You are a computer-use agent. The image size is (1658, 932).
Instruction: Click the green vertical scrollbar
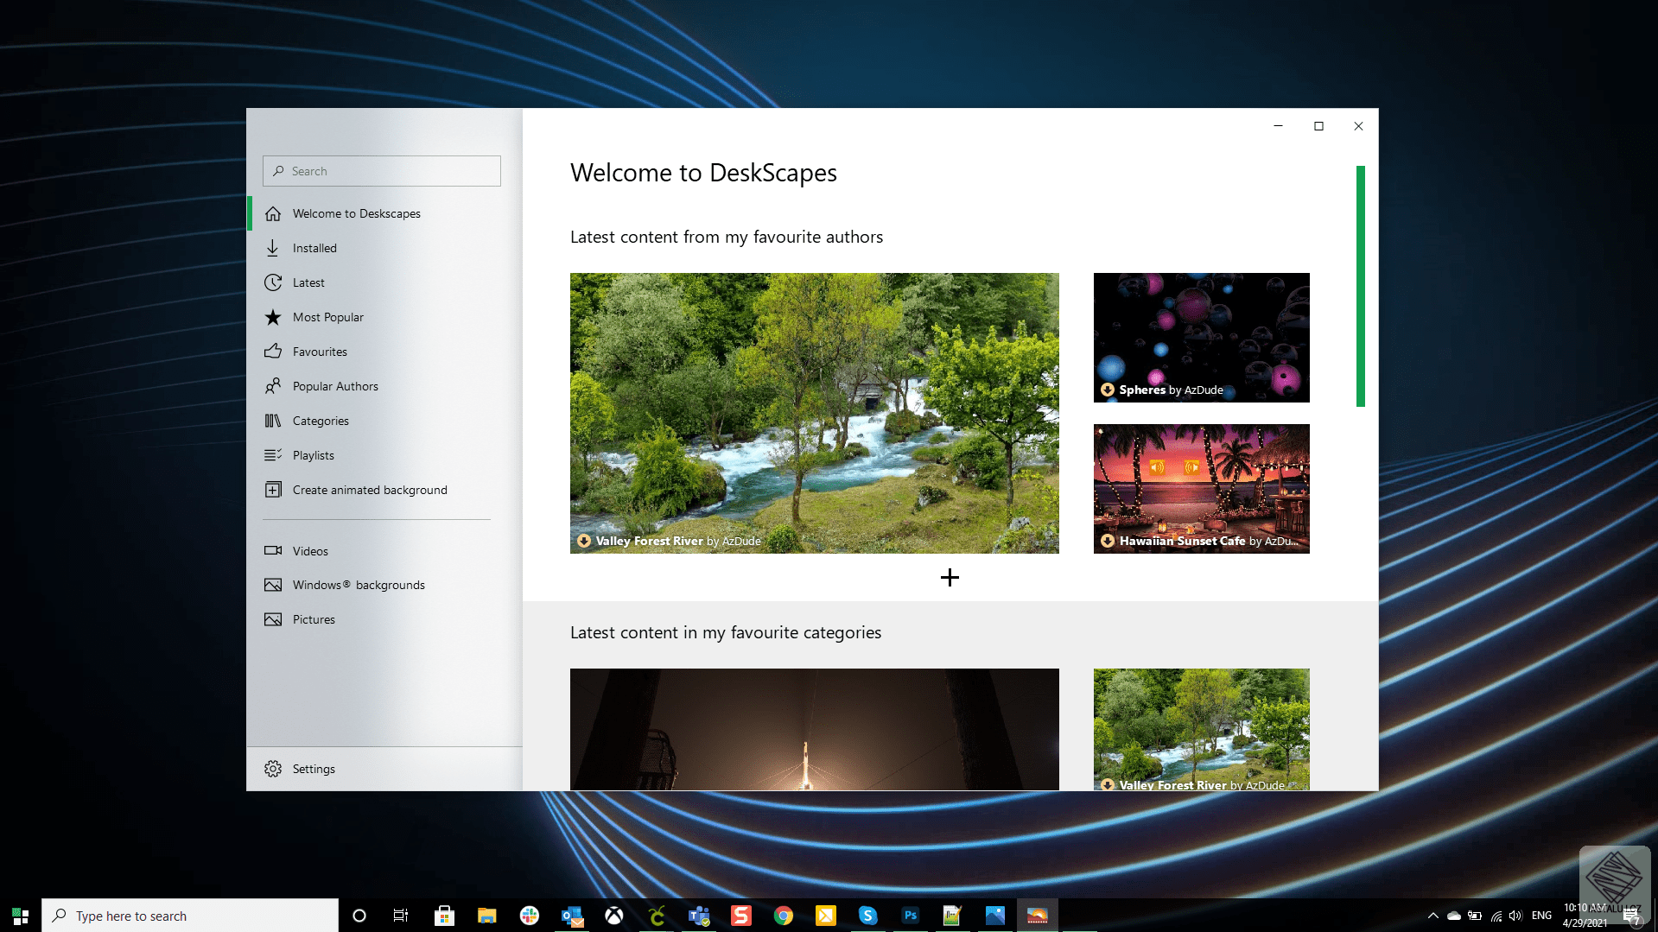coord(1360,286)
